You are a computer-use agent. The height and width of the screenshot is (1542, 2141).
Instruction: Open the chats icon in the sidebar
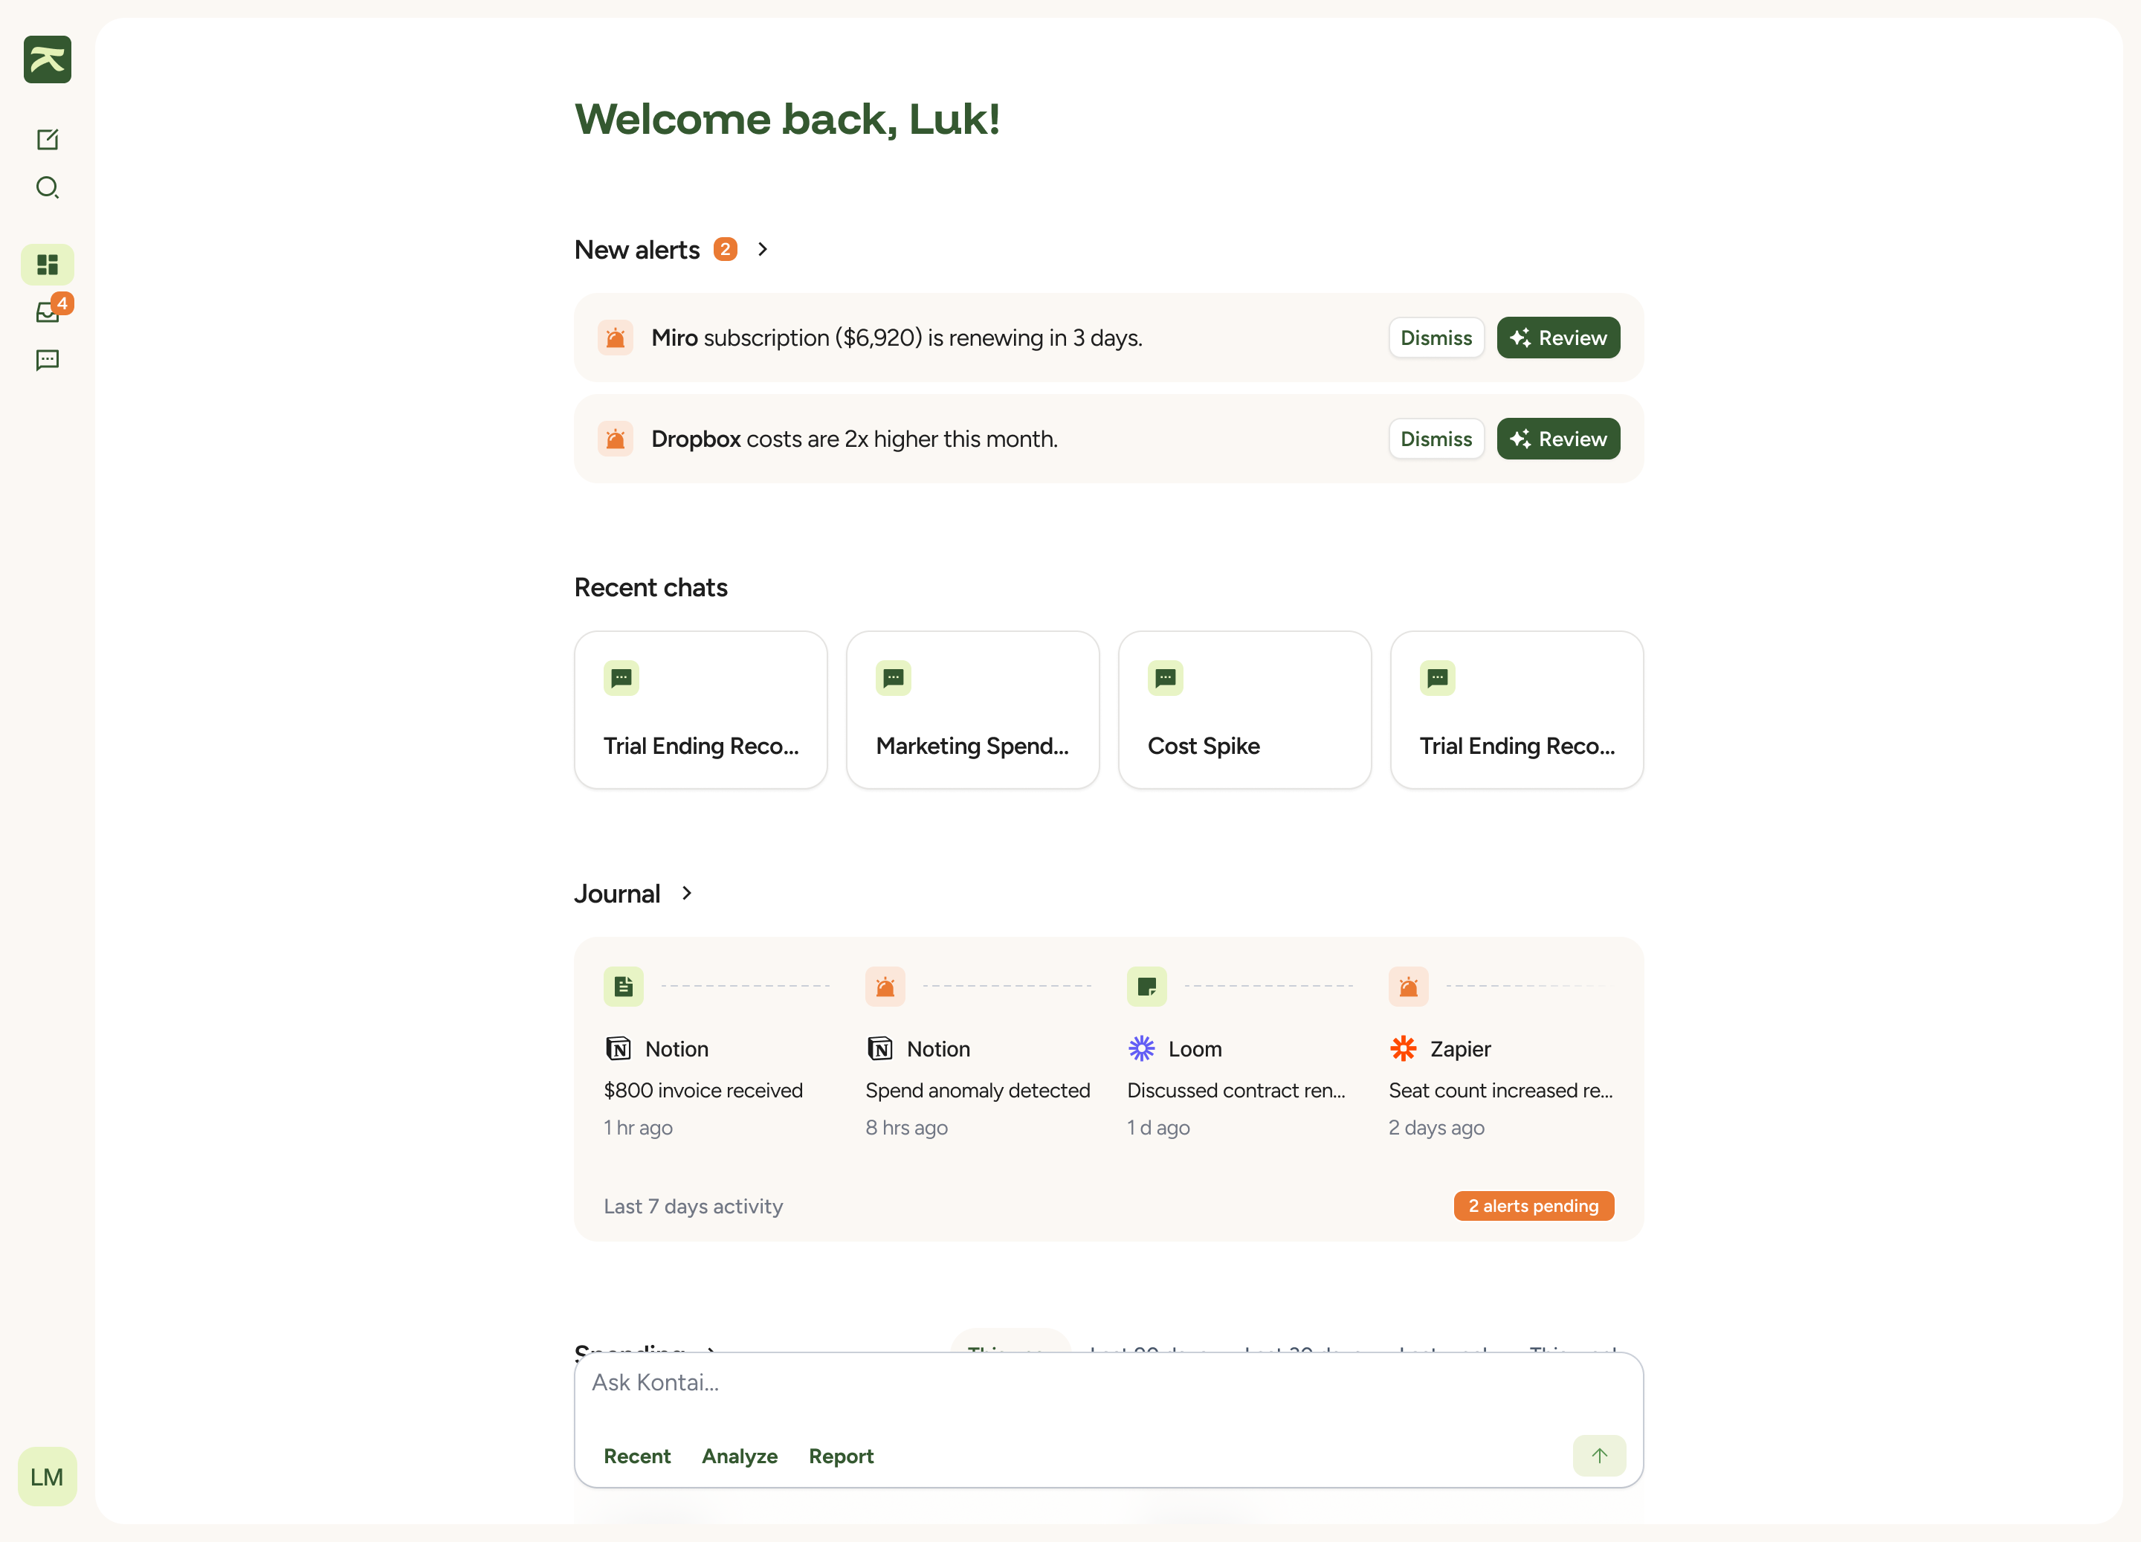pyautogui.click(x=47, y=360)
